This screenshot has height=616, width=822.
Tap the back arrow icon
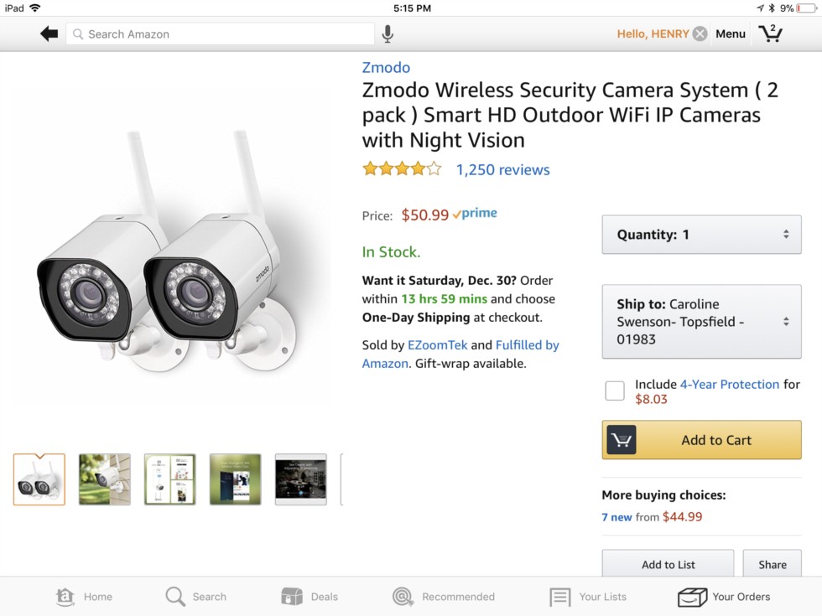[49, 34]
